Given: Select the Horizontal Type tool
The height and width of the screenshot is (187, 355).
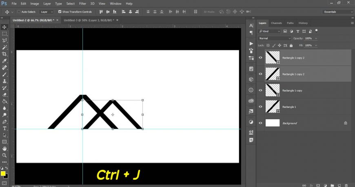Looking at the screenshot, I should [x=4, y=128].
